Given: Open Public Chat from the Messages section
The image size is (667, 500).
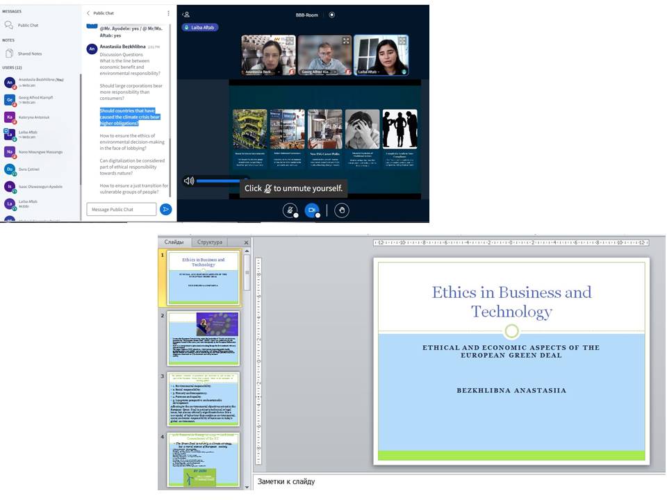Looking at the screenshot, I should [28, 25].
